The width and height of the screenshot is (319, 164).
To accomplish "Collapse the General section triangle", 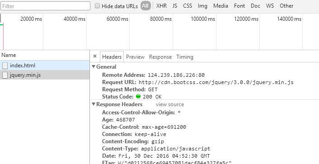I will click(x=94, y=66).
